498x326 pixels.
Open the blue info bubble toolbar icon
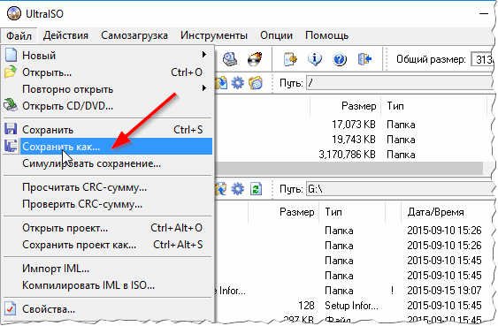pyautogui.click(x=315, y=59)
